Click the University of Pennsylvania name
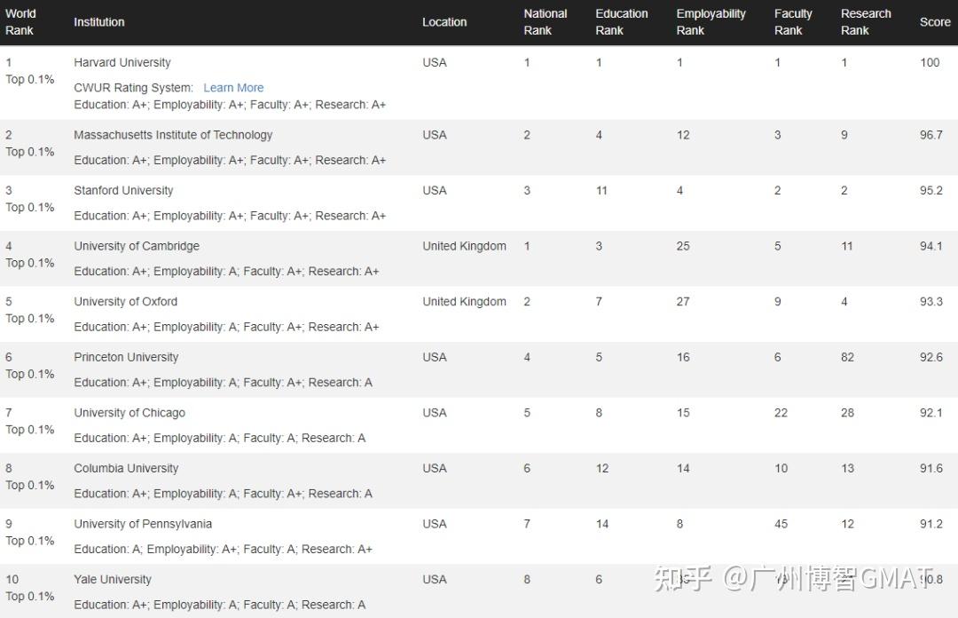The height and width of the screenshot is (618, 958). 142,524
